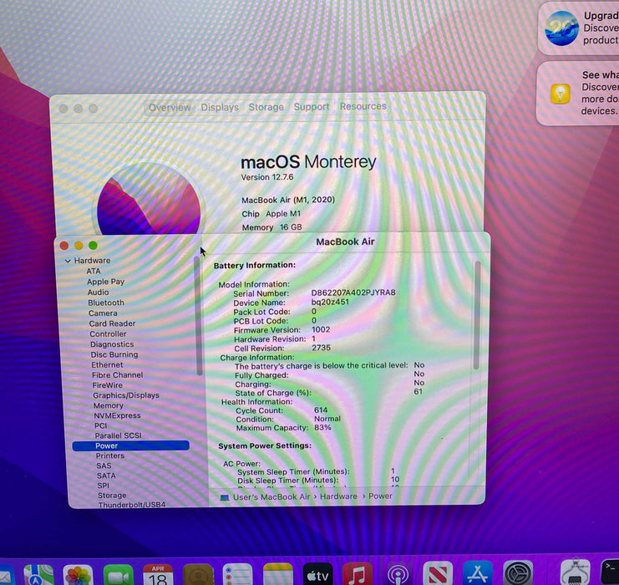This screenshot has height=585, width=619.
Task: Switch to the Resources tab
Action: click(x=363, y=106)
